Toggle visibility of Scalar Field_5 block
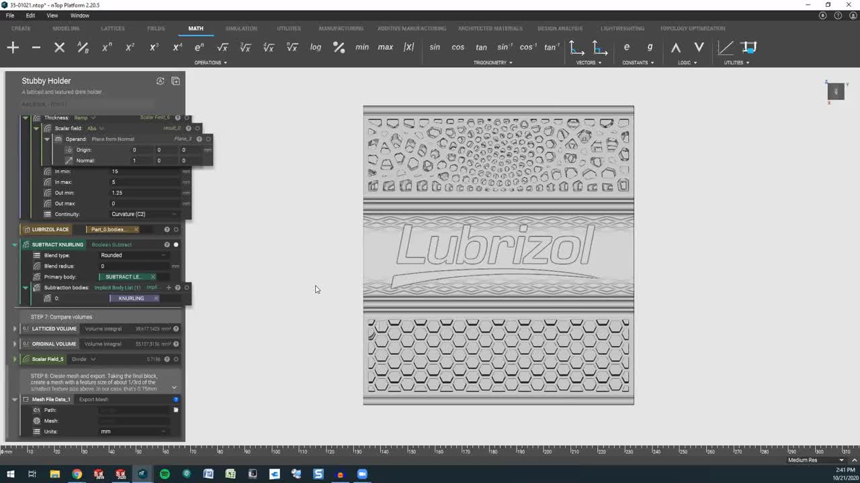The height and width of the screenshot is (483, 860). [176, 359]
